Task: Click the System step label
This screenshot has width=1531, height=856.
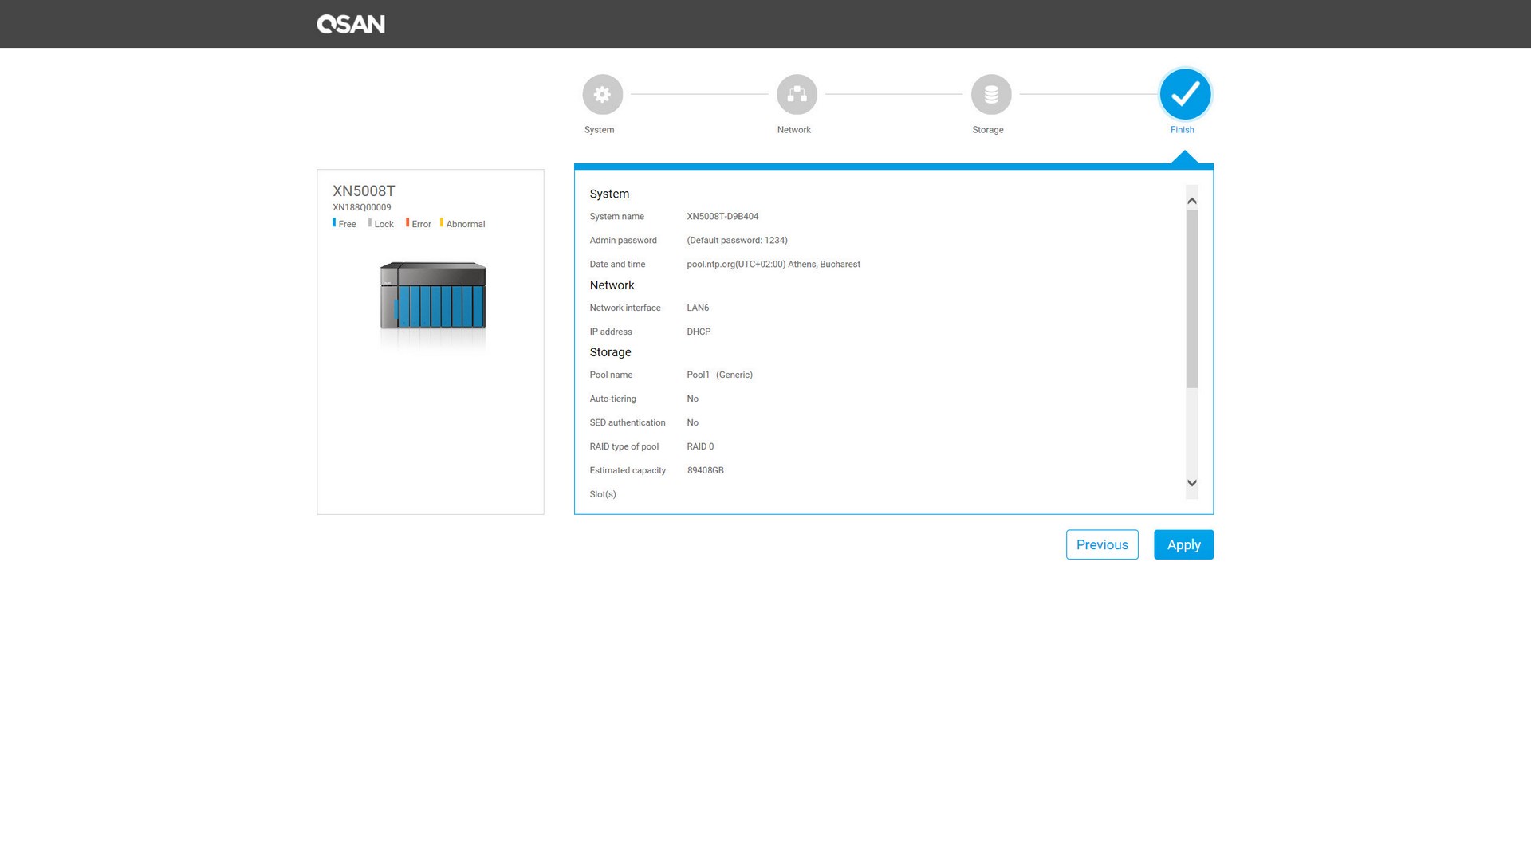Action: (599, 130)
